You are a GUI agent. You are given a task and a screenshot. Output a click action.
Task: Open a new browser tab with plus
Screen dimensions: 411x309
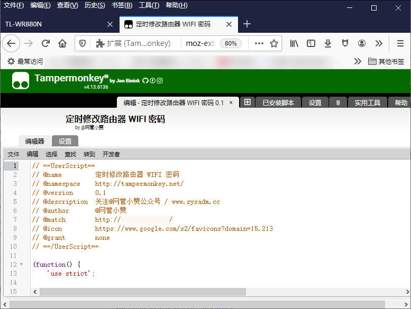point(246,24)
